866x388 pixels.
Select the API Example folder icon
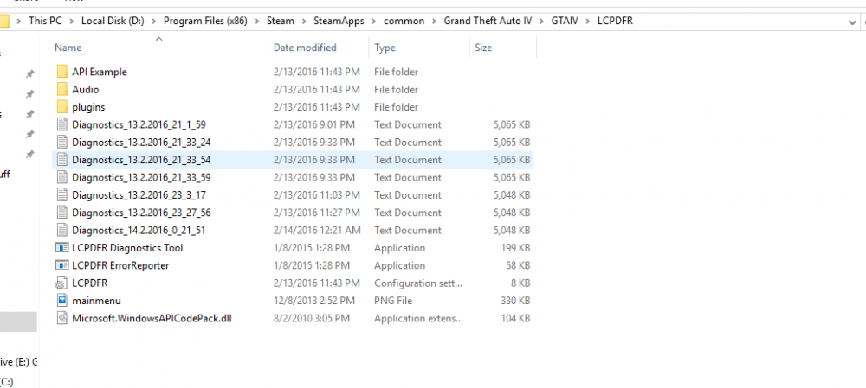(x=61, y=72)
